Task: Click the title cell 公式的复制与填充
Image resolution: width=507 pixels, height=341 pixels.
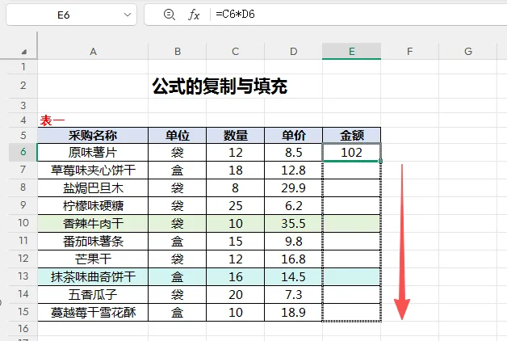Action: pyautogui.click(x=220, y=86)
